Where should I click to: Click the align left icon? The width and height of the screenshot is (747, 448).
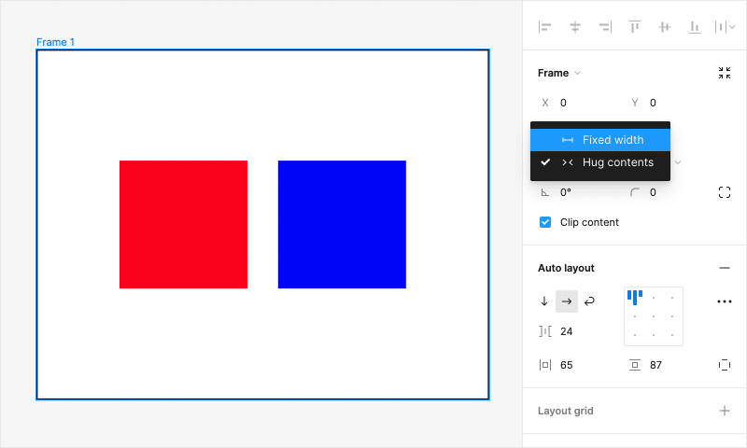(544, 27)
